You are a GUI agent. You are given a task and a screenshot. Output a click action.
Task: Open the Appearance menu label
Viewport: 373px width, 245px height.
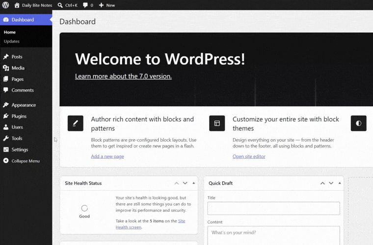pyautogui.click(x=24, y=105)
